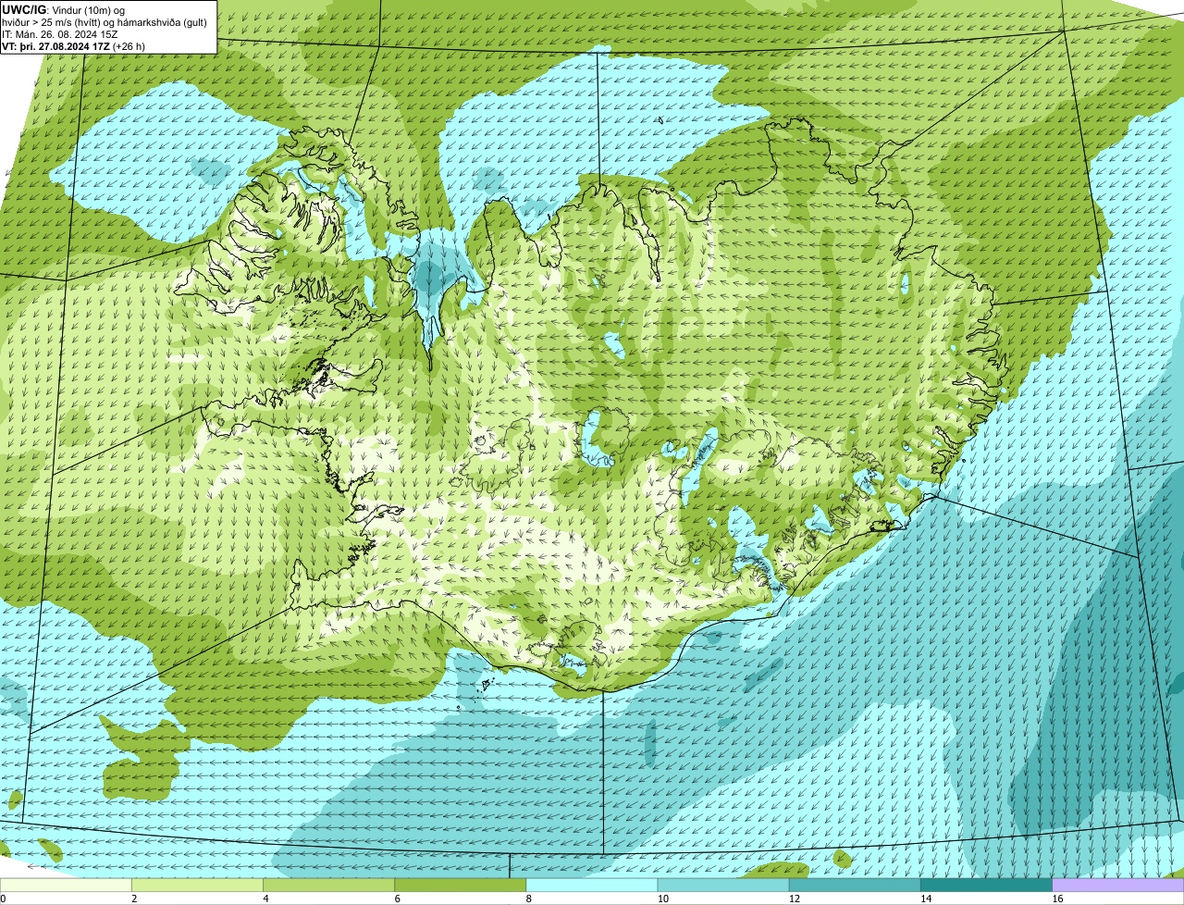Viewport: 1184px width, 905px height.
Task: Click the lavender above-16 m/s legend swatch
Action: (1118, 886)
